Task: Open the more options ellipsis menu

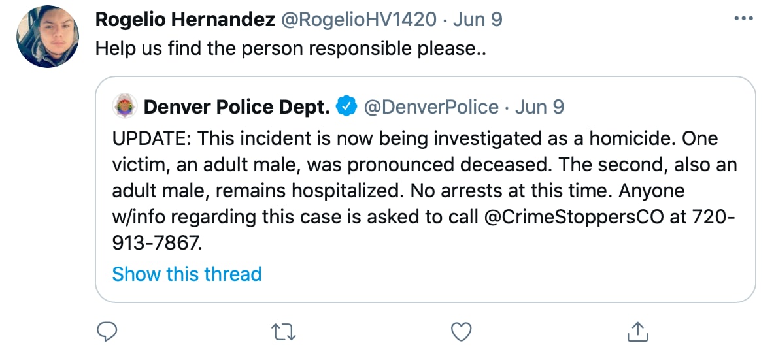Action: (x=744, y=18)
